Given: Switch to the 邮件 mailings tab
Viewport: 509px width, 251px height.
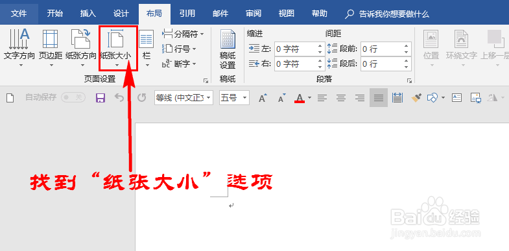Looking at the screenshot, I should pos(220,14).
